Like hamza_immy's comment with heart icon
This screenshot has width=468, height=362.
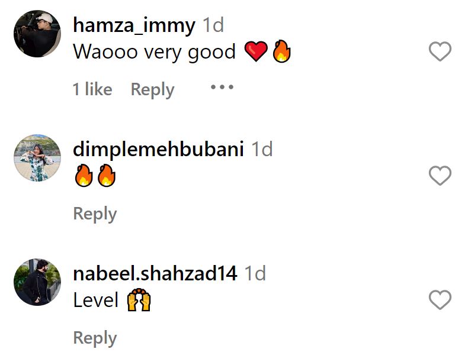click(x=440, y=51)
